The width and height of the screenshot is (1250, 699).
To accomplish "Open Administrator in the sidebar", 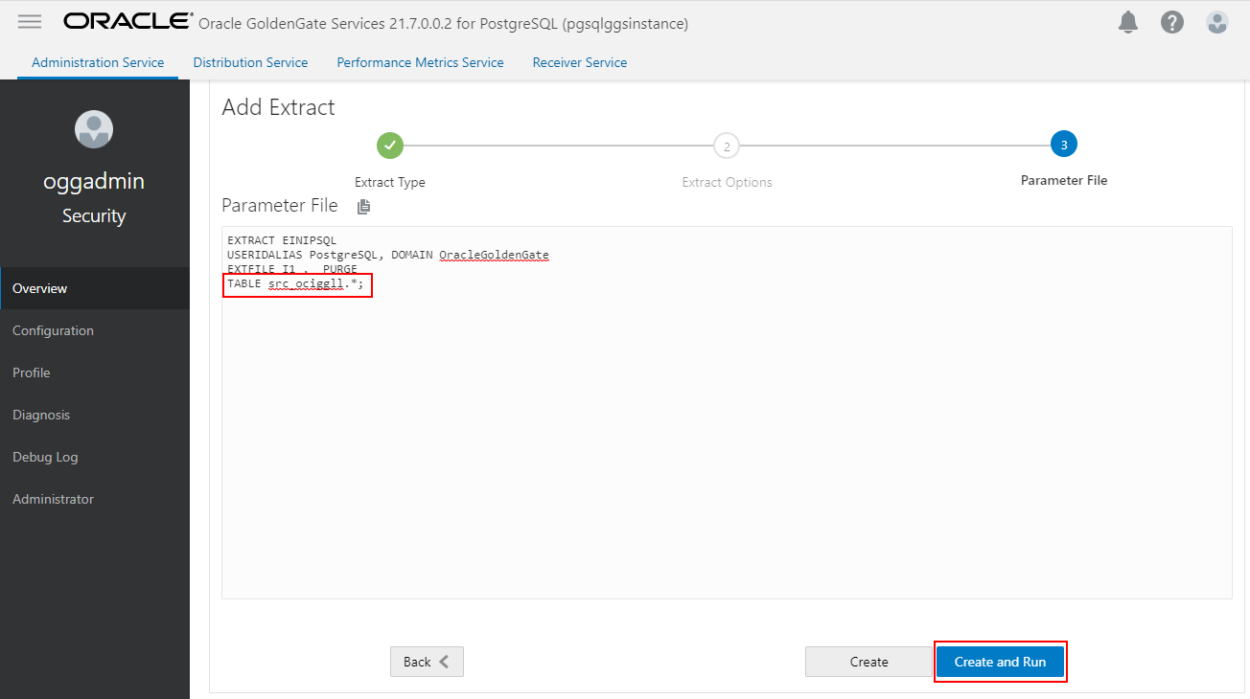I will 95,499.
